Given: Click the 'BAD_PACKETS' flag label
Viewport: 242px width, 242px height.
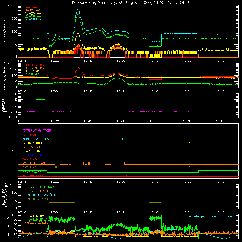Looking at the screenshot, I should 33,175.
